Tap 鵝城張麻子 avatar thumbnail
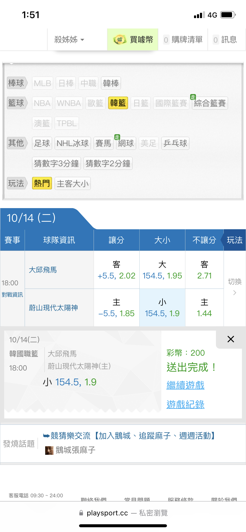This screenshot has height=532, width=246. pos(49,450)
